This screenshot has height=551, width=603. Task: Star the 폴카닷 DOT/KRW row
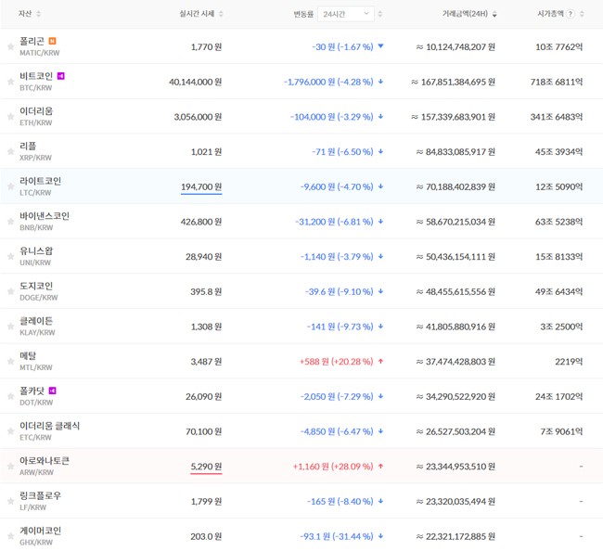(11, 397)
